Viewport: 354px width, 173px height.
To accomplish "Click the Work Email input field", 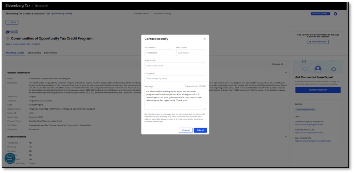I will tap(175, 66).
